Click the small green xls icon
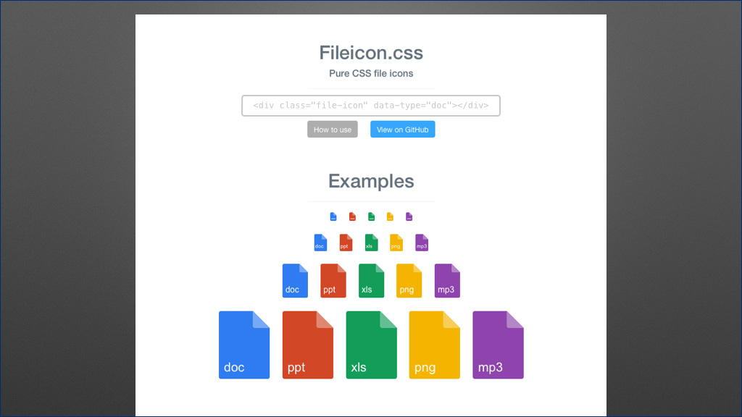 click(372, 243)
